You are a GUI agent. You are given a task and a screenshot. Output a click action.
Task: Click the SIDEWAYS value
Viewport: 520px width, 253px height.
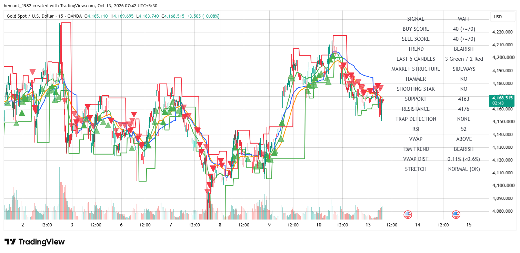(464, 69)
